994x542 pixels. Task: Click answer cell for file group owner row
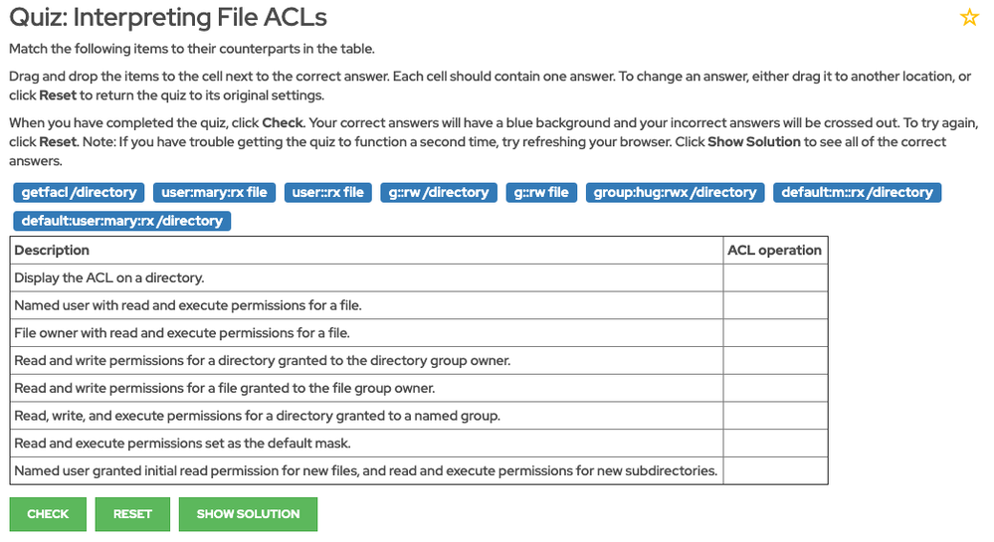pyautogui.click(x=775, y=388)
